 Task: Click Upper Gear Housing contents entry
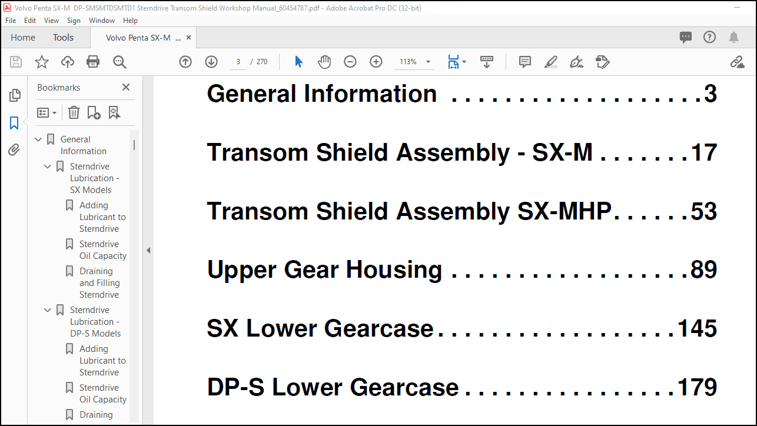462,269
